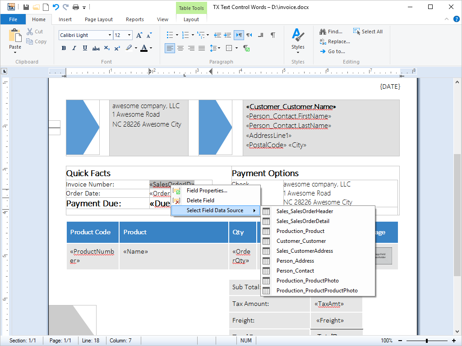Toggle left text alignment
This screenshot has height=346, width=462.
pos(170,48)
